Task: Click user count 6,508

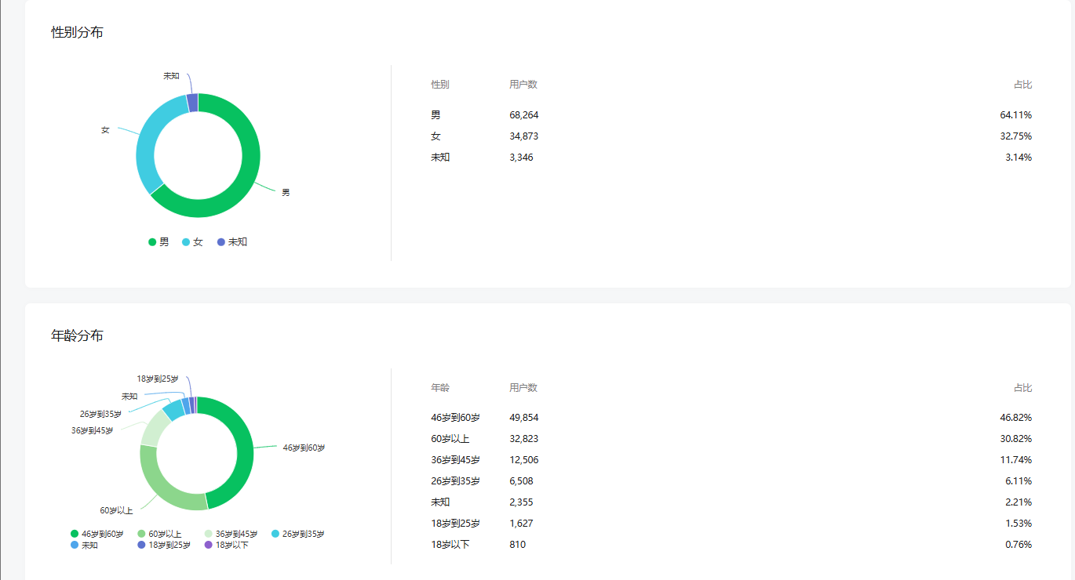Action: click(521, 481)
